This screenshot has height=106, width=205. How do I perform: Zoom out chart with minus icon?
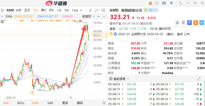104,16
